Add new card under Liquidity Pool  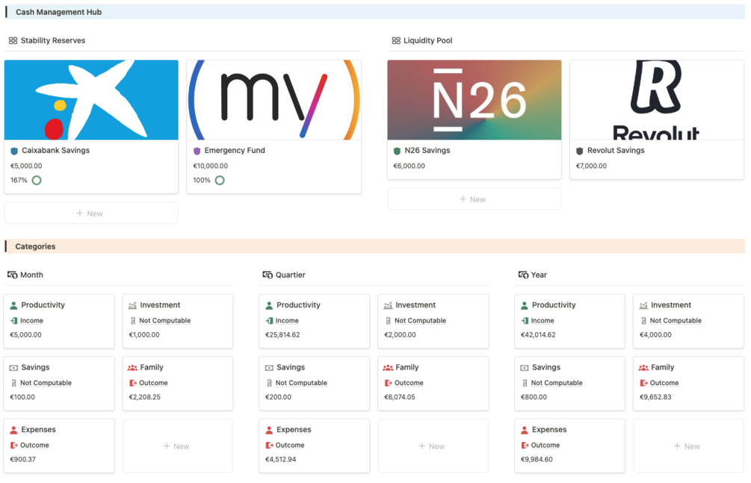(x=474, y=199)
